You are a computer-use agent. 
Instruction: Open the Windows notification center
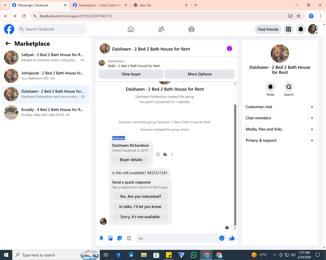[318, 255]
